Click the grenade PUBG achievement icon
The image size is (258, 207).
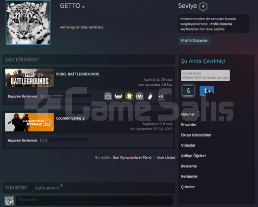(150, 96)
